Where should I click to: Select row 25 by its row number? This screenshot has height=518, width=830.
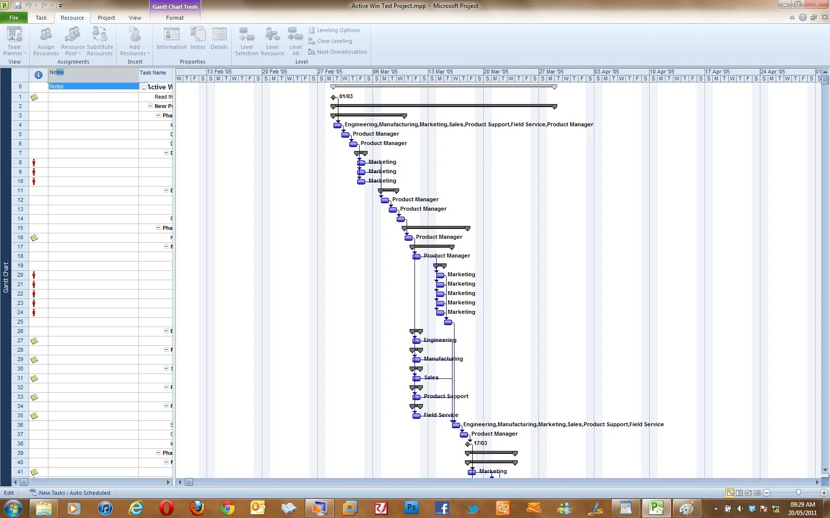coord(20,322)
